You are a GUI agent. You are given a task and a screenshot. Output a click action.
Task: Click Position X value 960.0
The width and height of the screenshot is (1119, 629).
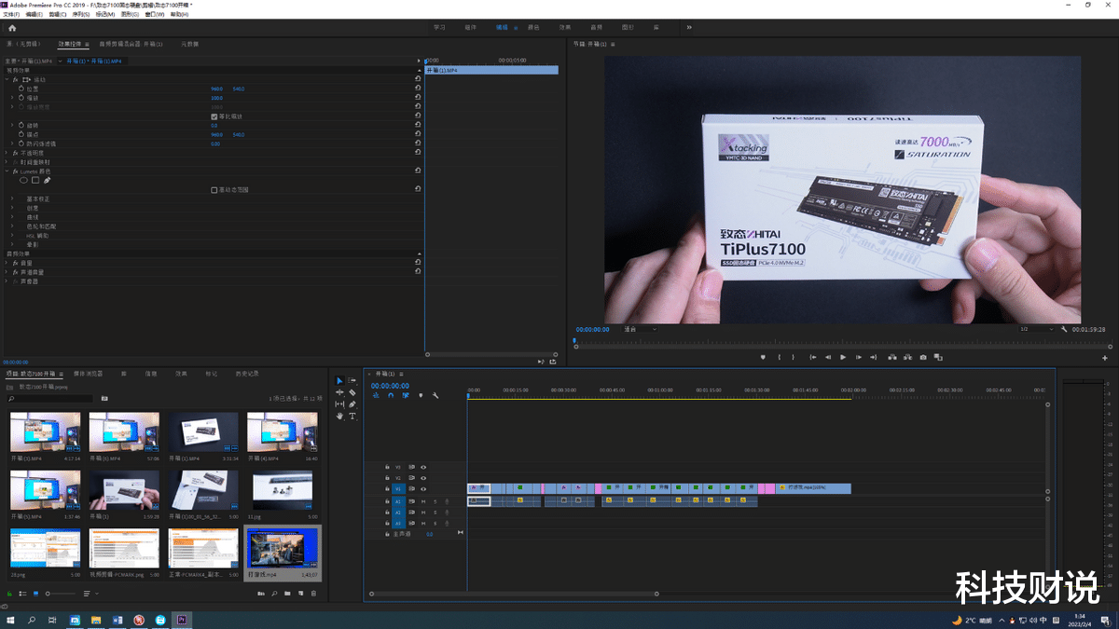(216, 89)
